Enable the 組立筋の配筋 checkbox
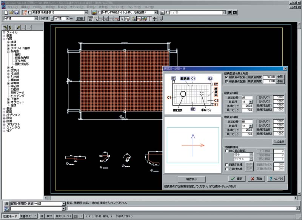The image size is (302, 220). [x=226, y=151]
